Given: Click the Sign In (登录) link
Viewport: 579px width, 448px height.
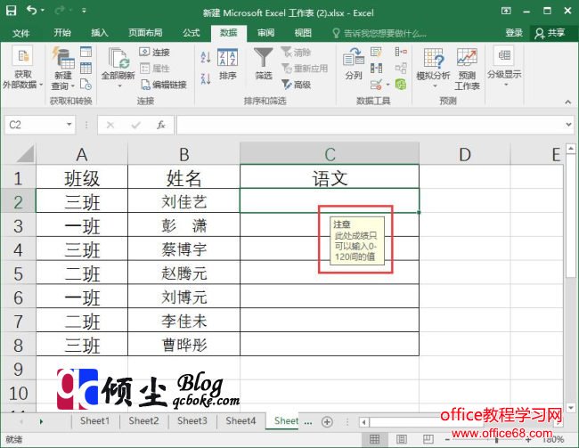Looking at the screenshot, I should (514, 33).
